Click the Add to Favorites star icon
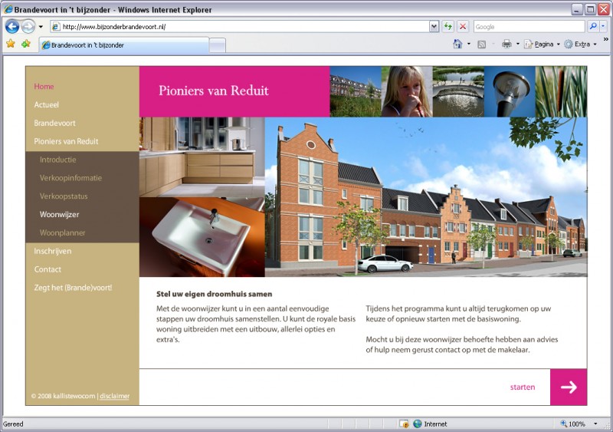613x432 pixels. 26,44
